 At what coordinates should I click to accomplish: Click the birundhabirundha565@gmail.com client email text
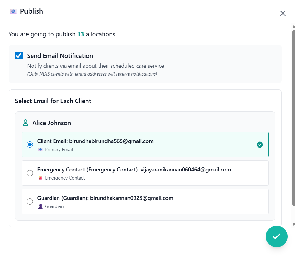point(111,141)
